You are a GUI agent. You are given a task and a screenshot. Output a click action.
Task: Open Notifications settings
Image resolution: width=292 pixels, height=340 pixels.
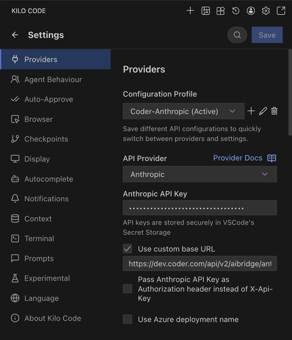coord(56,199)
